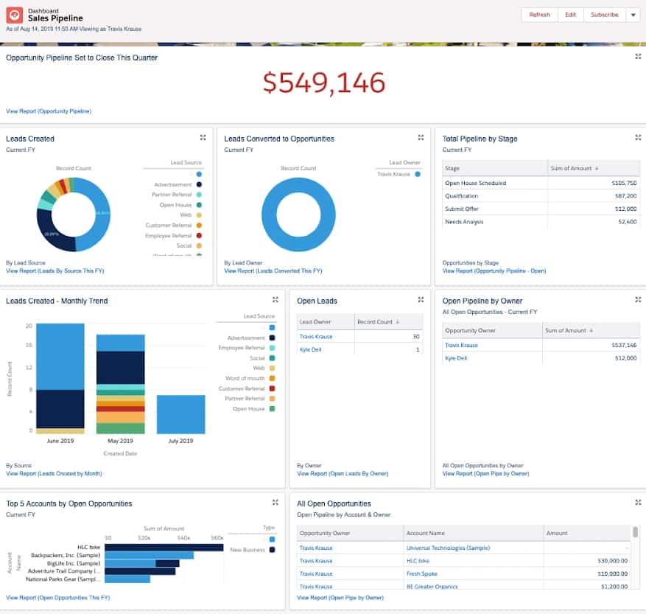Click the Refresh button
This screenshot has width=646, height=614.
[x=539, y=15]
